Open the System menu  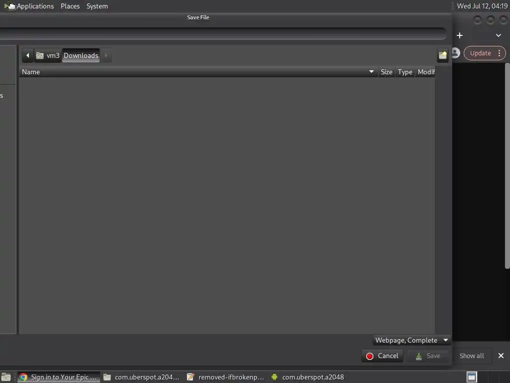tap(97, 6)
